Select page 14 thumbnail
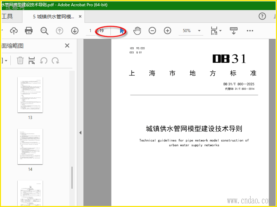 pos(30,146)
